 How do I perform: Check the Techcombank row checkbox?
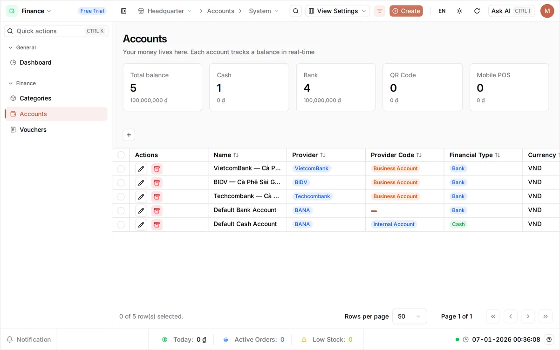point(121,196)
